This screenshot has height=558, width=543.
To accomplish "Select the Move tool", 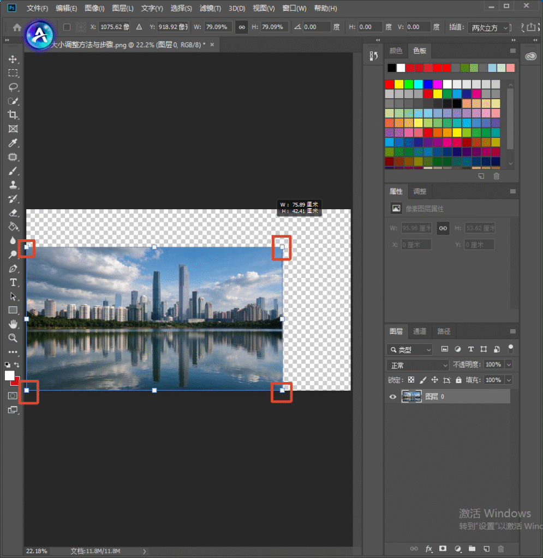I will click(13, 59).
